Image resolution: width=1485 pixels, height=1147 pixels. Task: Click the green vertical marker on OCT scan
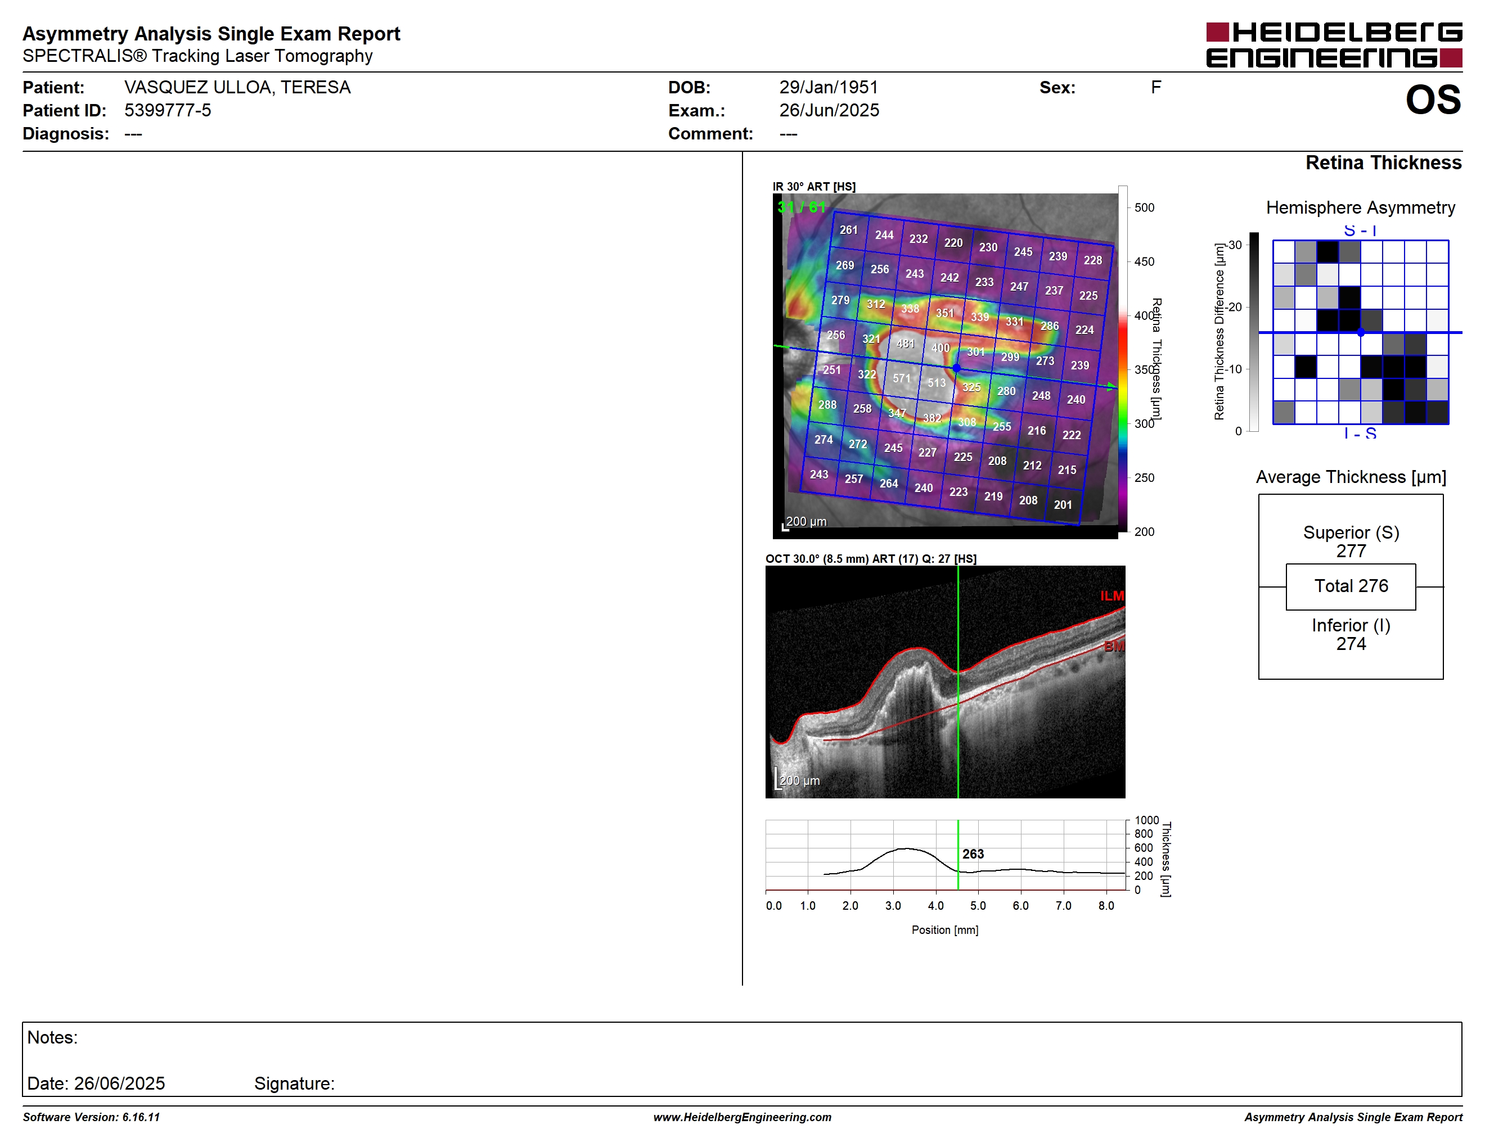coord(958,682)
